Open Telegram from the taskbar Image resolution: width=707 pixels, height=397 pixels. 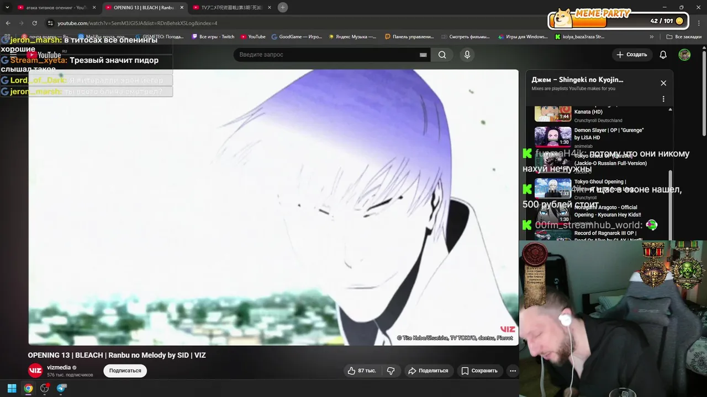pos(61,388)
